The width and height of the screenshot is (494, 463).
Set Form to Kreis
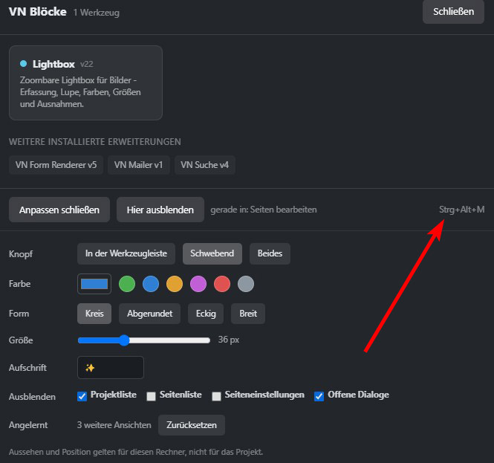tap(94, 314)
